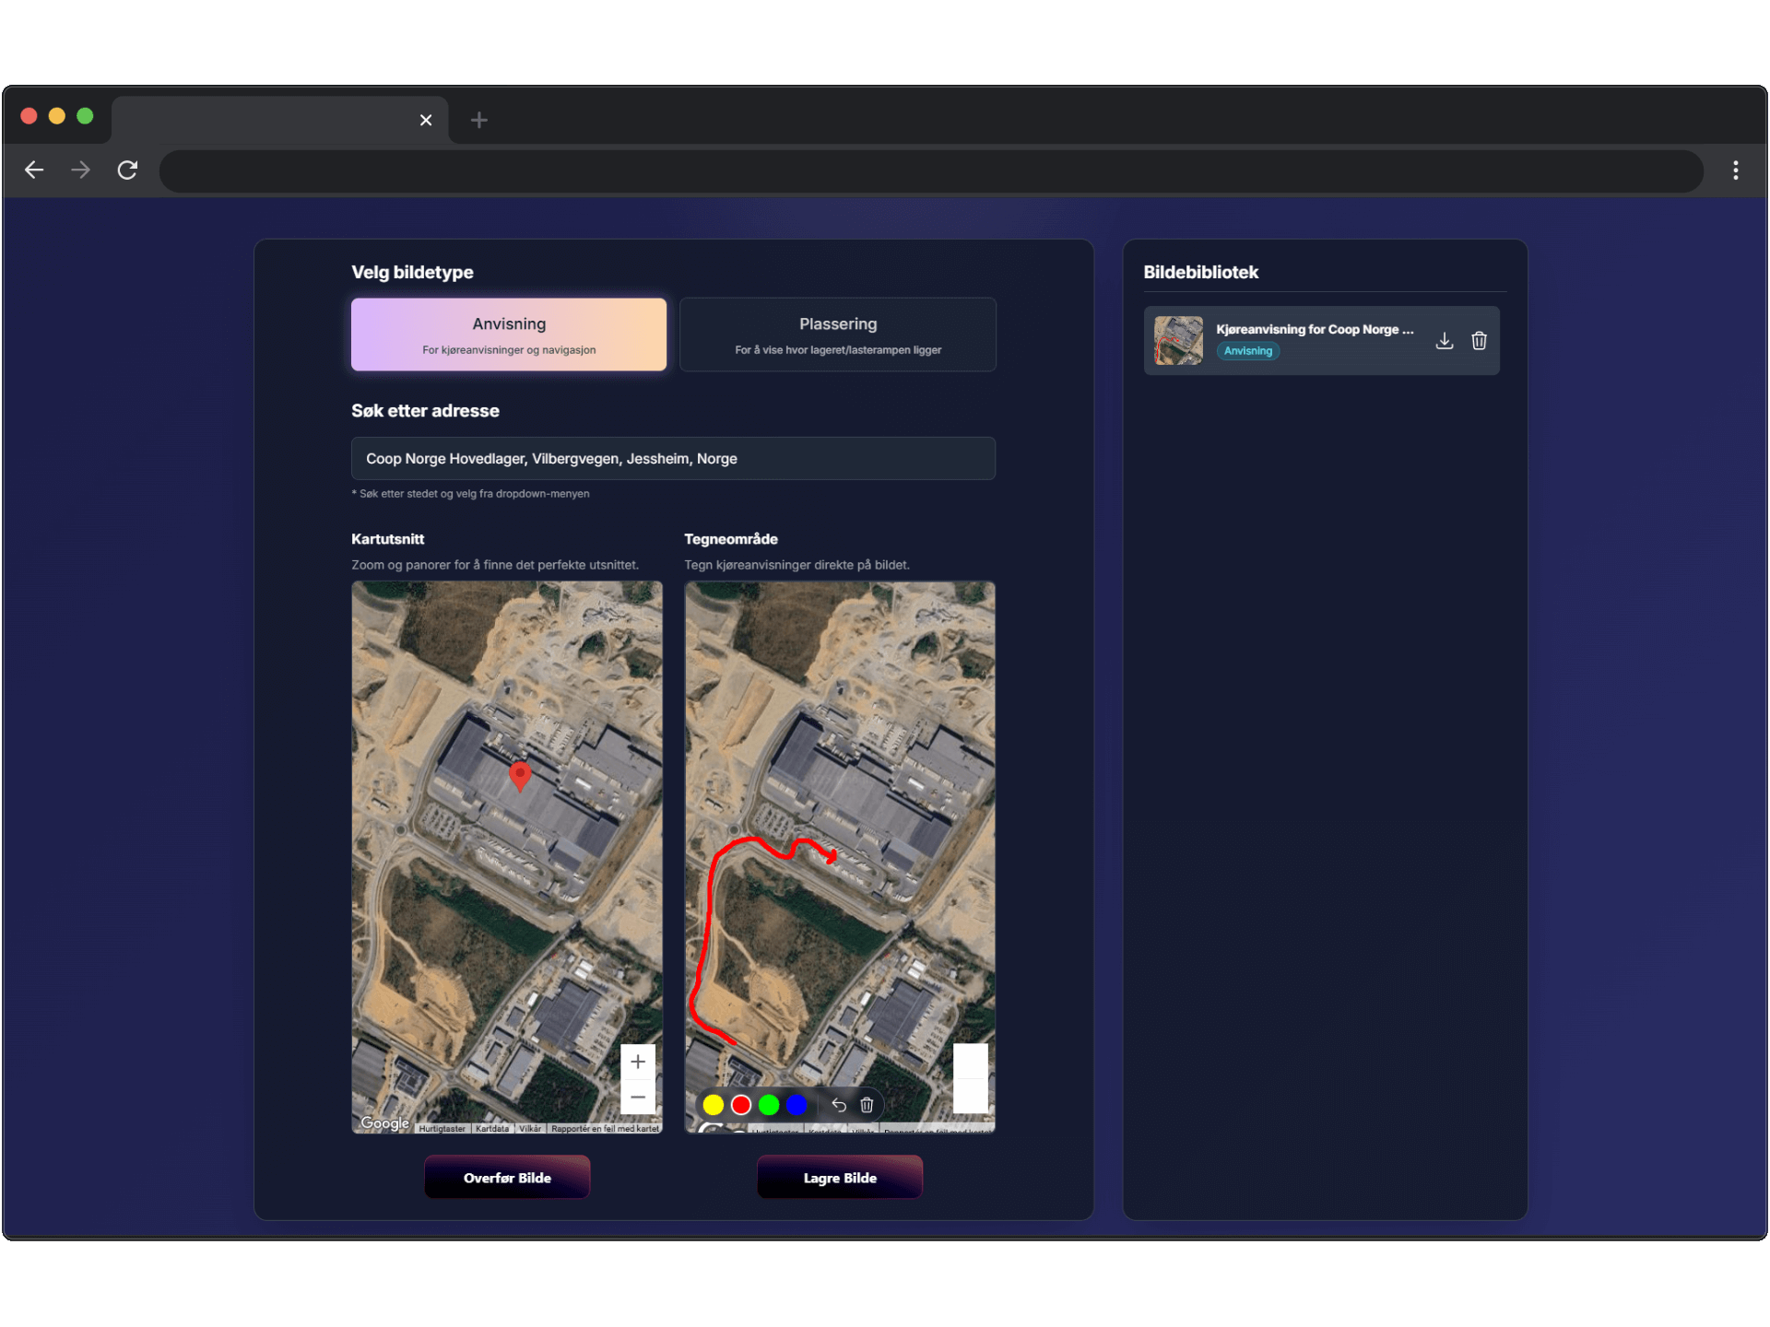The height and width of the screenshot is (1327, 1770).
Task: Pick the blue drawing color
Action: [x=796, y=1104]
